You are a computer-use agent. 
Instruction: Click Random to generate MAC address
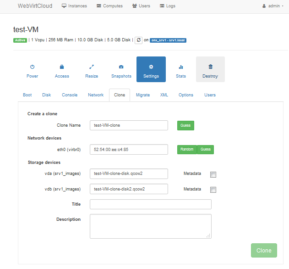187,149
